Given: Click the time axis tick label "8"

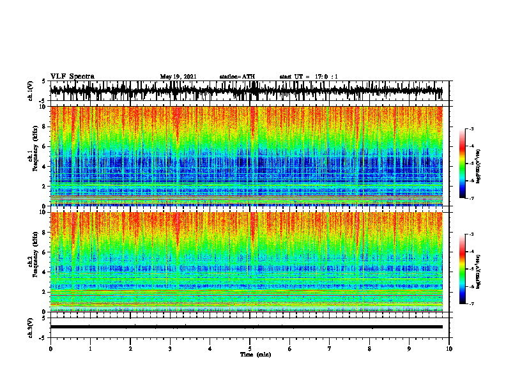Looking at the screenshot, I should (369, 349).
